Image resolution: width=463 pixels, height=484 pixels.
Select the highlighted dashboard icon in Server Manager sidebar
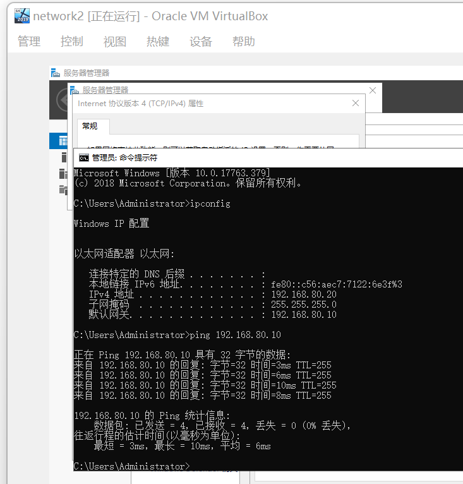[x=63, y=141]
